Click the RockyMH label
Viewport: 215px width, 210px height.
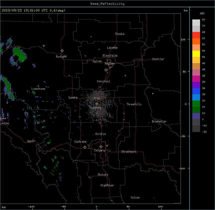61,57
